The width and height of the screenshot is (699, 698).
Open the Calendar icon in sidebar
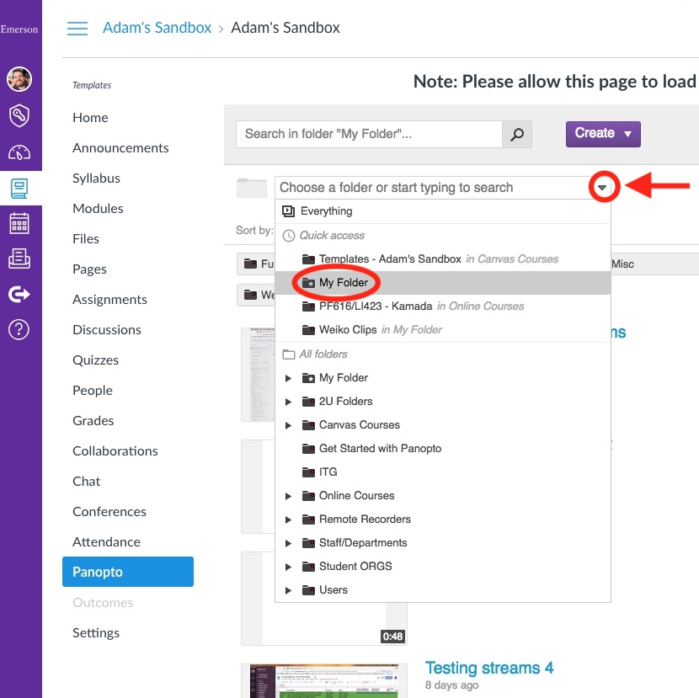(19, 223)
